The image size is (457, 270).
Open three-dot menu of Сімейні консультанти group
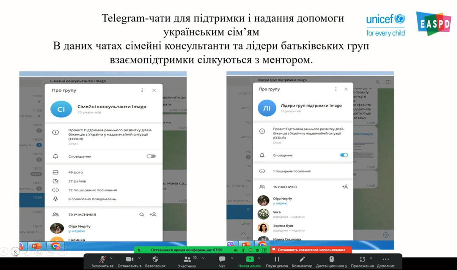coord(142,90)
